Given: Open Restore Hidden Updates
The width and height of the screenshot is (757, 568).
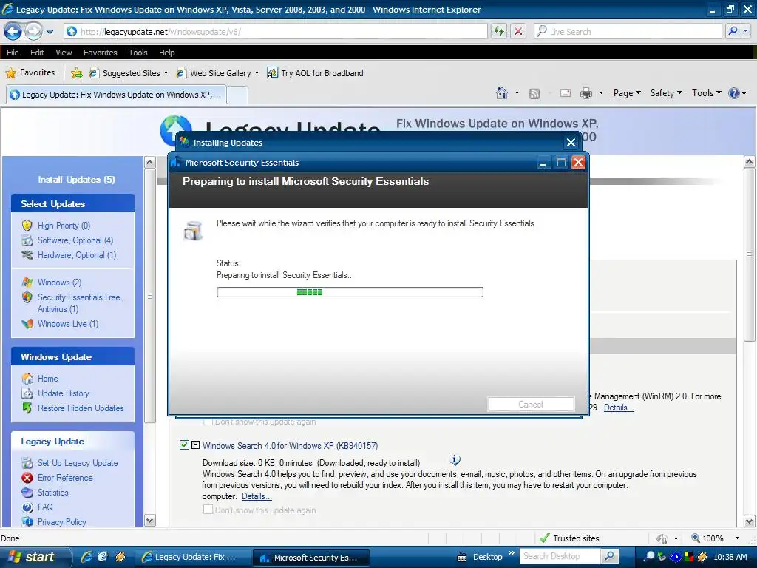Looking at the screenshot, I should click(x=81, y=408).
